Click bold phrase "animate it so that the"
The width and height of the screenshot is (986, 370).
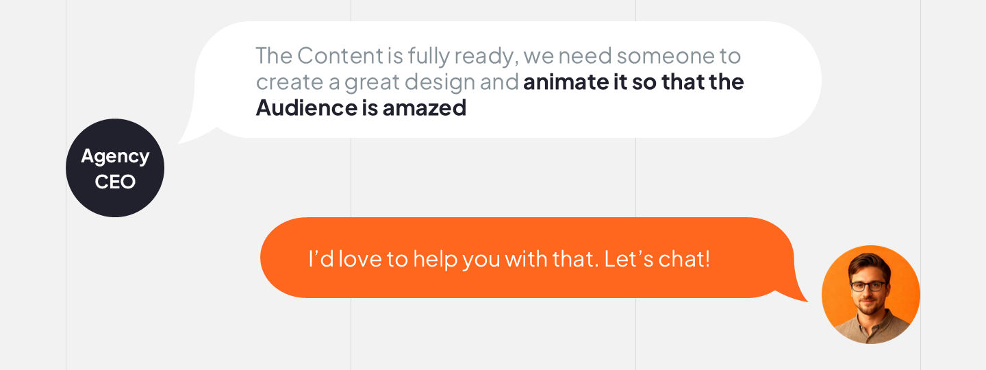633,82
